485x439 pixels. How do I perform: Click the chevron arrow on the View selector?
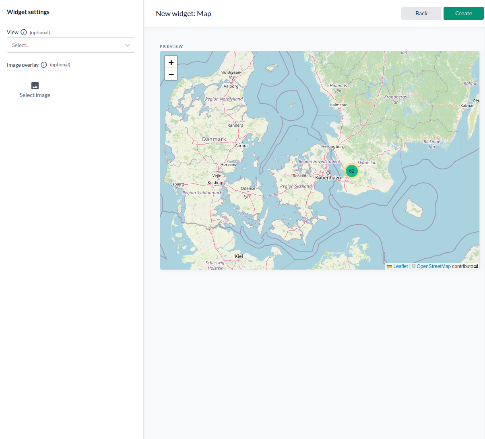127,45
